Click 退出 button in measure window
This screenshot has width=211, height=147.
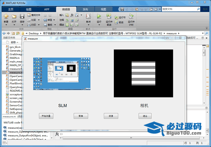click(145, 116)
